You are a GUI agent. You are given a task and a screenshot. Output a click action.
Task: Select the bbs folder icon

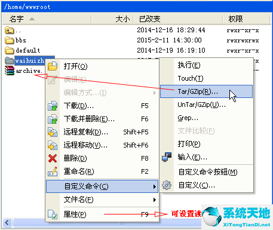point(9,41)
